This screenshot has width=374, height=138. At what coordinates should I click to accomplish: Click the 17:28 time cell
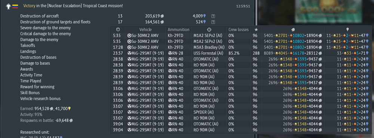[118, 47]
